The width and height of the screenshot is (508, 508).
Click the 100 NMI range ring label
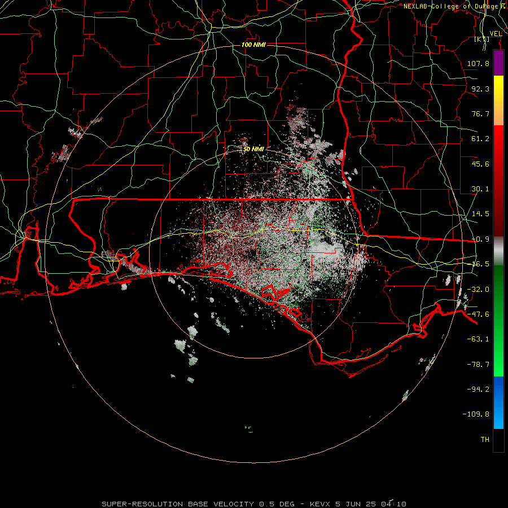(253, 45)
